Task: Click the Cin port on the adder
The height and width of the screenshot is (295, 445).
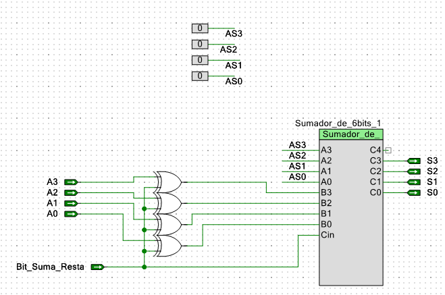Action: [327, 235]
